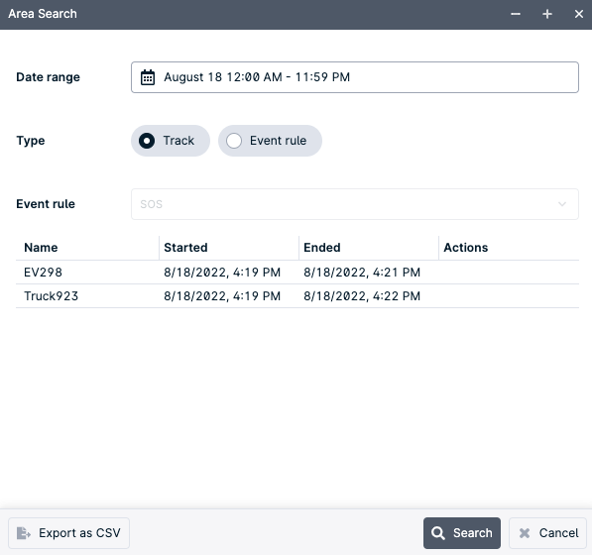The height and width of the screenshot is (555, 592).
Task: Select the EV298 result row
Action: click(297, 272)
